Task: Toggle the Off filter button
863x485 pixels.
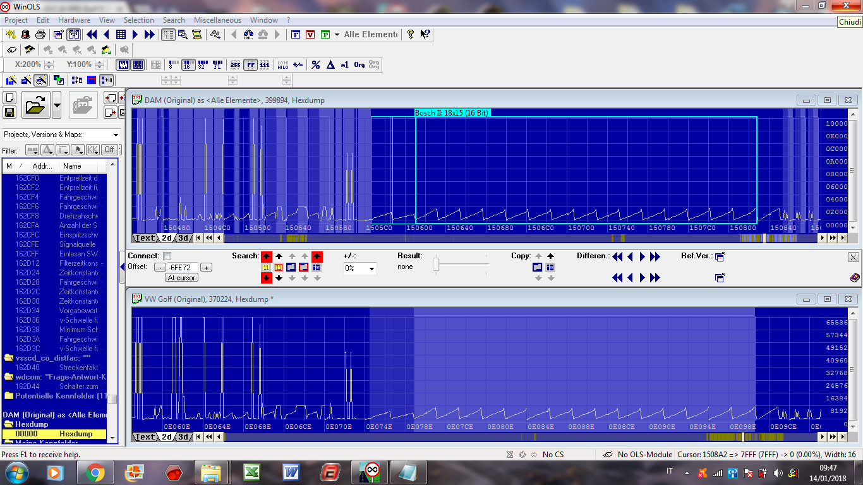Action: 110,150
